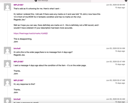Click the avatar beside MPLS1987's 02:59 AM message
128x103 pixels.
pyautogui.click(x=7, y=7)
